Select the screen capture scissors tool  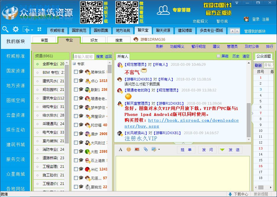tap(26, 30)
